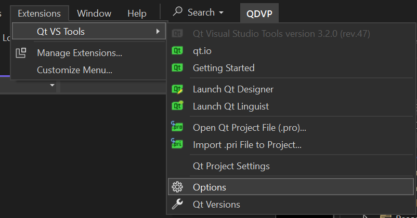Image resolution: width=417 pixels, height=218 pixels.
Task: Click the Launch Qt Designer icon
Action: [177, 89]
